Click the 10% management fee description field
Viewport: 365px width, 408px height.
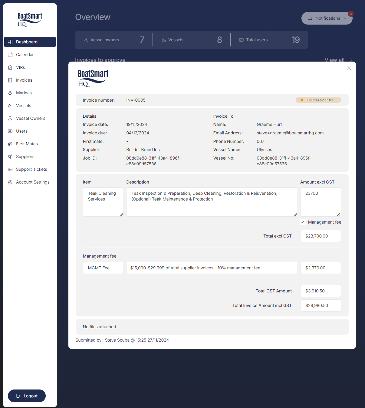pyautogui.click(x=212, y=268)
